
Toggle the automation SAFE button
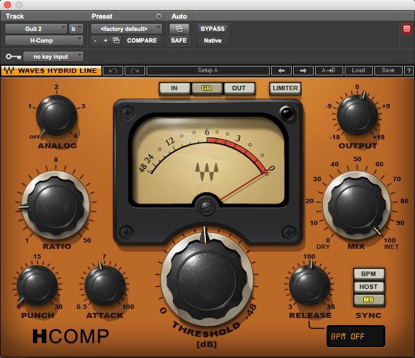click(x=179, y=41)
